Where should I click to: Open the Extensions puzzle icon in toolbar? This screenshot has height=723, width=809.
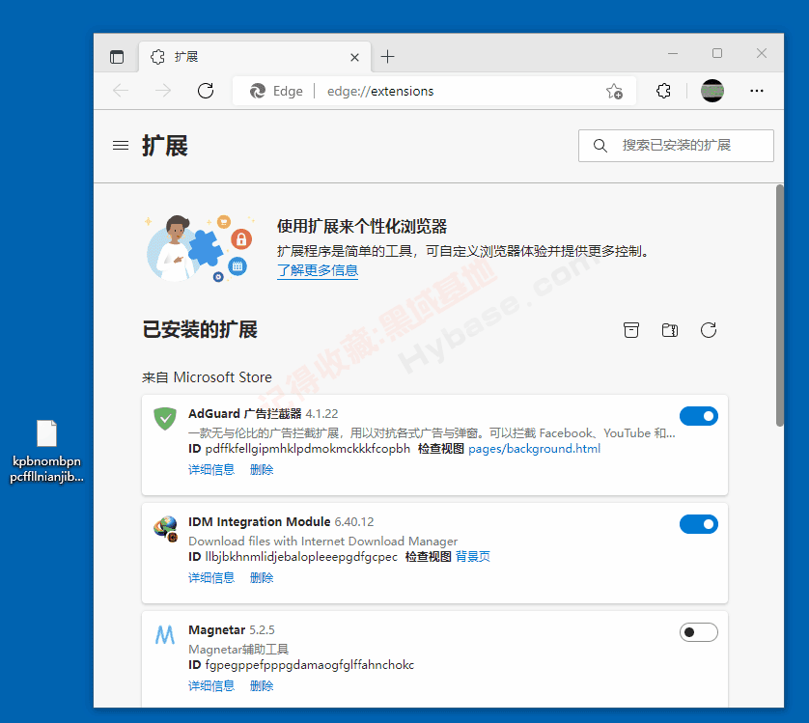click(663, 91)
